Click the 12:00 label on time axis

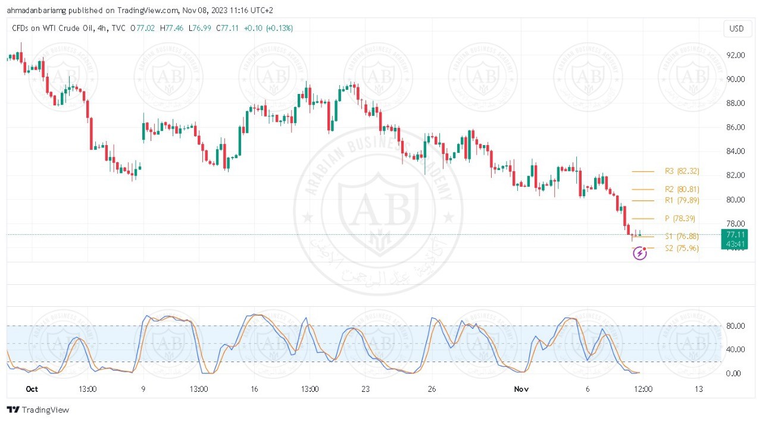coord(644,389)
